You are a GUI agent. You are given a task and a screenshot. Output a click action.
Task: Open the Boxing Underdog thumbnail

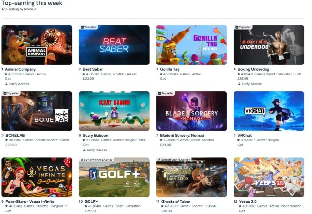click(x=269, y=45)
